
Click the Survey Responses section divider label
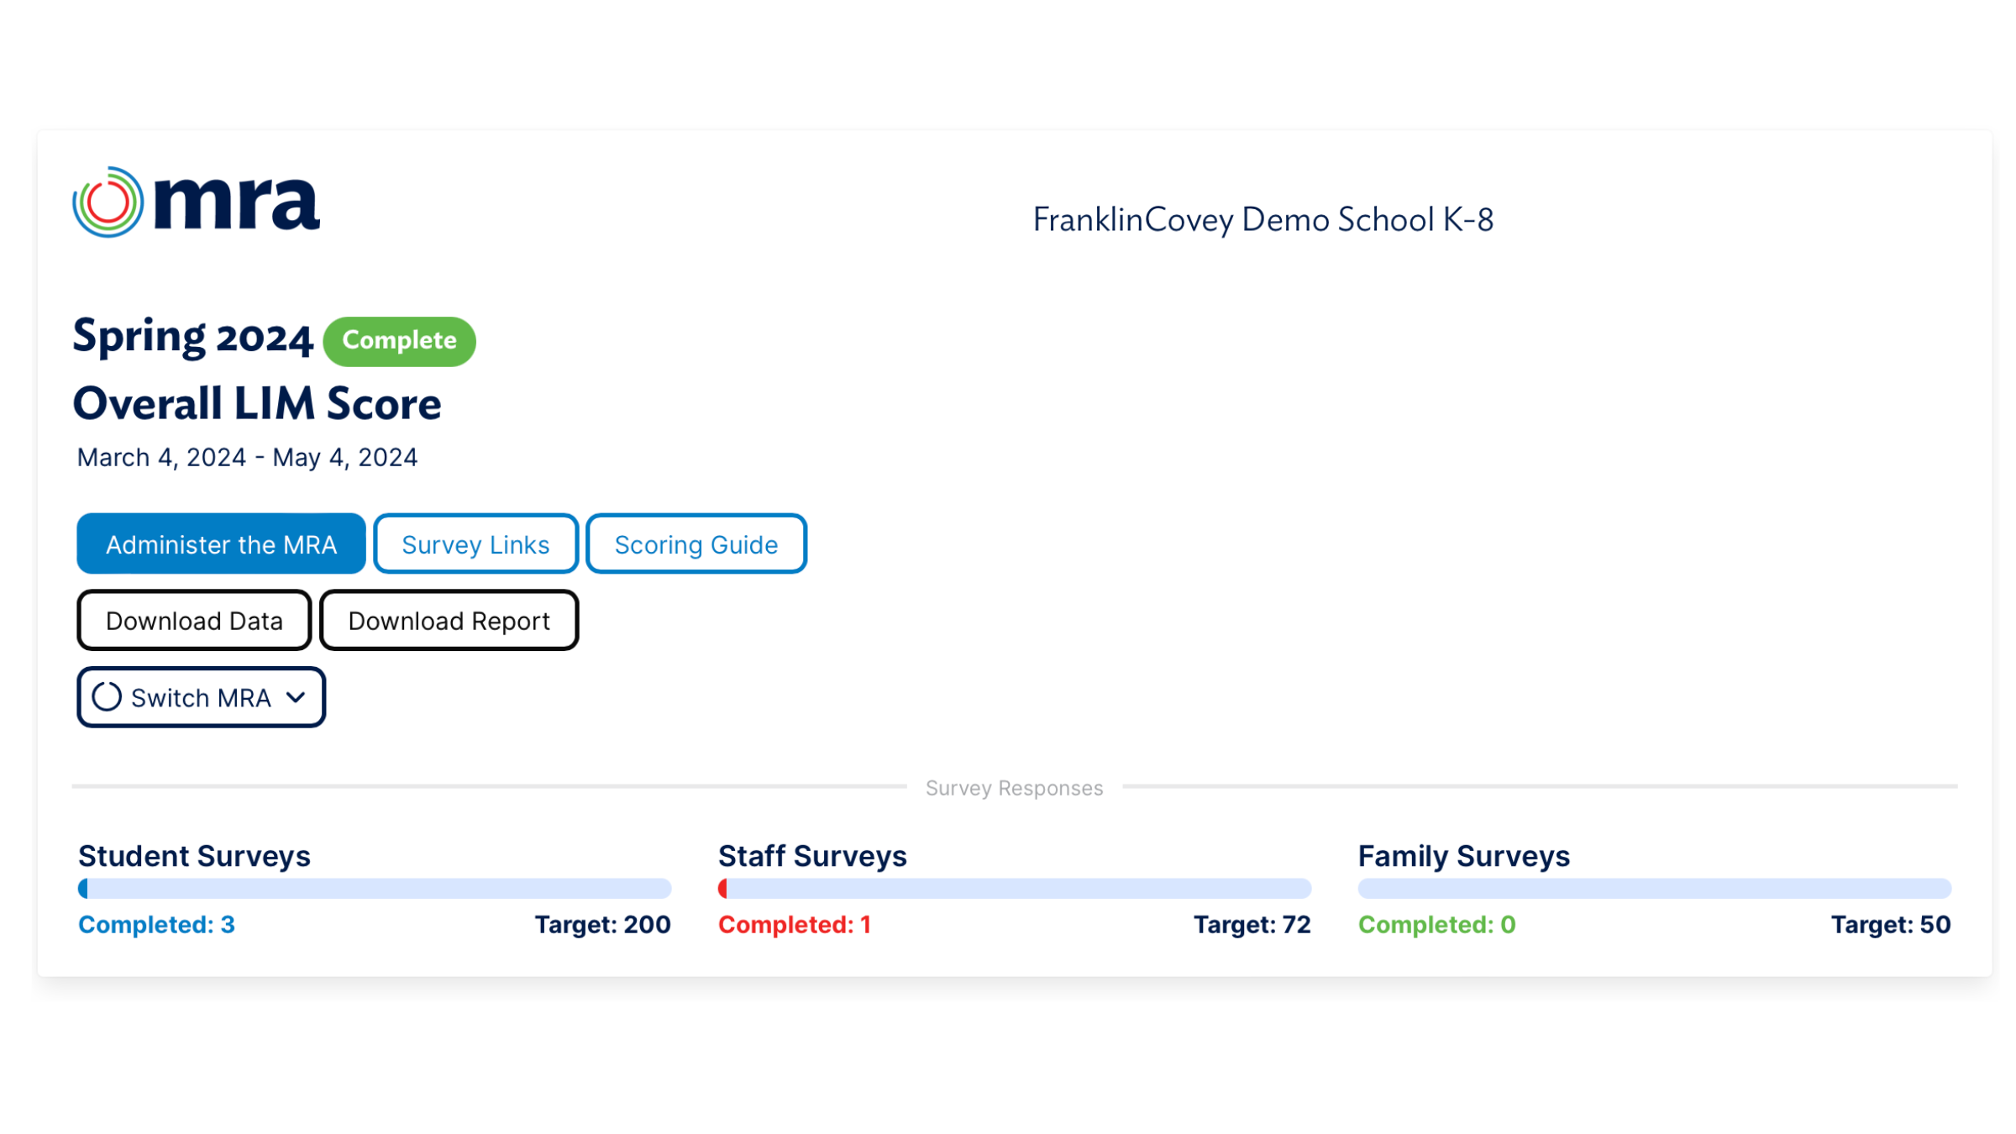click(x=1014, y=787)
